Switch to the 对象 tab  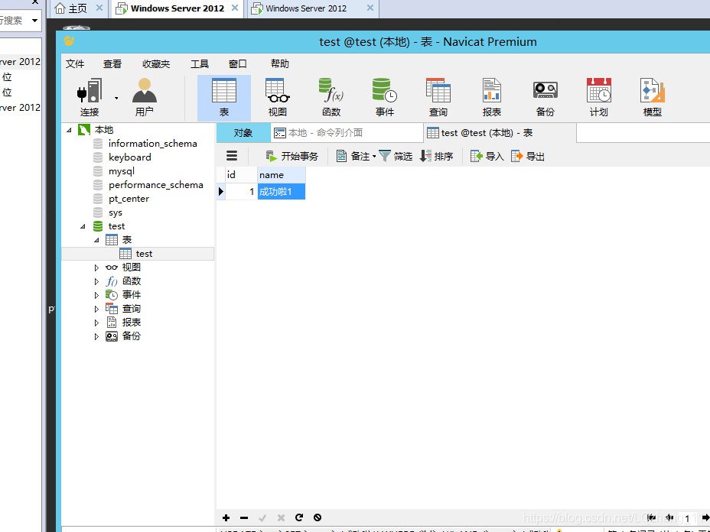point(243,133)
